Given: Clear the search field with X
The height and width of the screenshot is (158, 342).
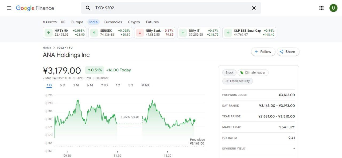Looking at the screenshot, I should click(x=254, y=8).
